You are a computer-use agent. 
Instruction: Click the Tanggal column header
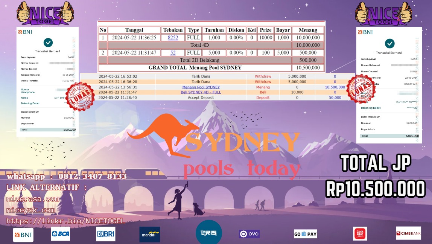coord(134,30)
